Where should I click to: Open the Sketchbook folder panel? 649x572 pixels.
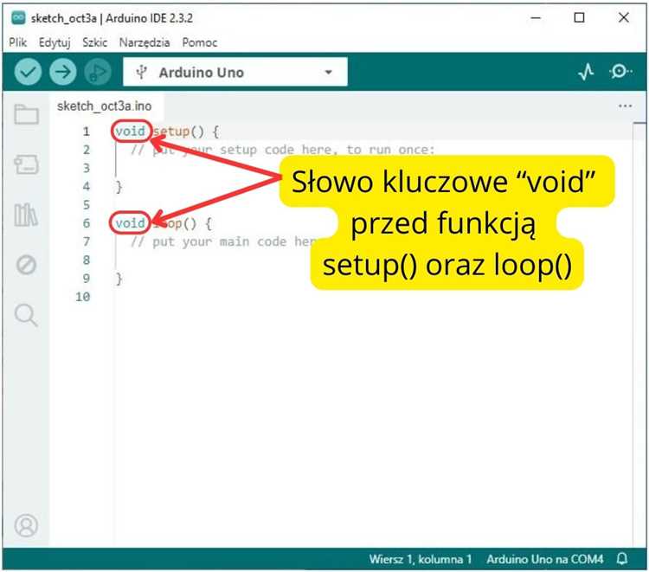click(x=27, y=114)
